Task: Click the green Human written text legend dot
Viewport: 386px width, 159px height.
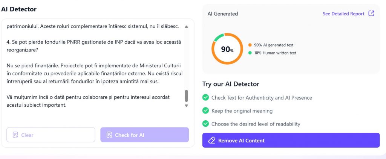Action: coord(250,53)
